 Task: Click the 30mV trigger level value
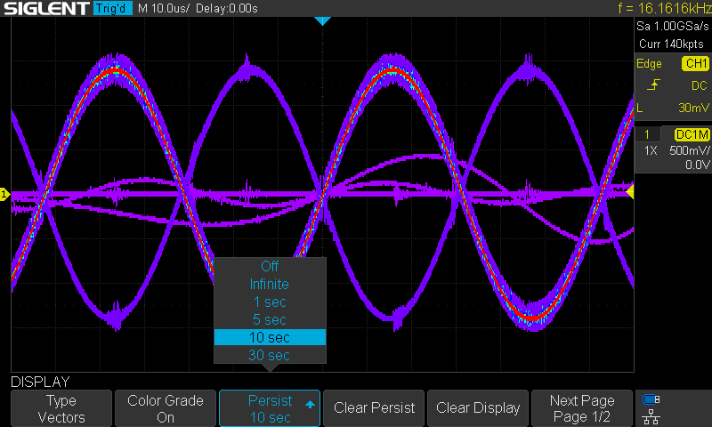pyautogui.click(x=693, y=108)
